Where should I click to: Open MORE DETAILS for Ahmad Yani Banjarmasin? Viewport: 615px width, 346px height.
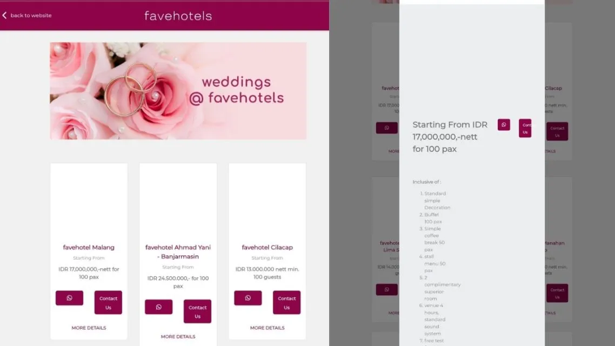(178, 337)
